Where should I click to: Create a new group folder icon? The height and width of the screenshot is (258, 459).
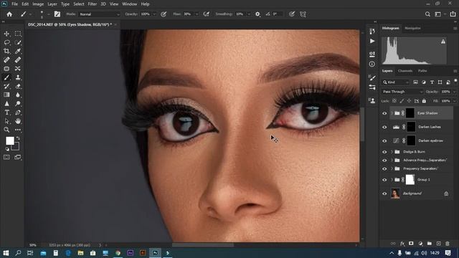430,244
